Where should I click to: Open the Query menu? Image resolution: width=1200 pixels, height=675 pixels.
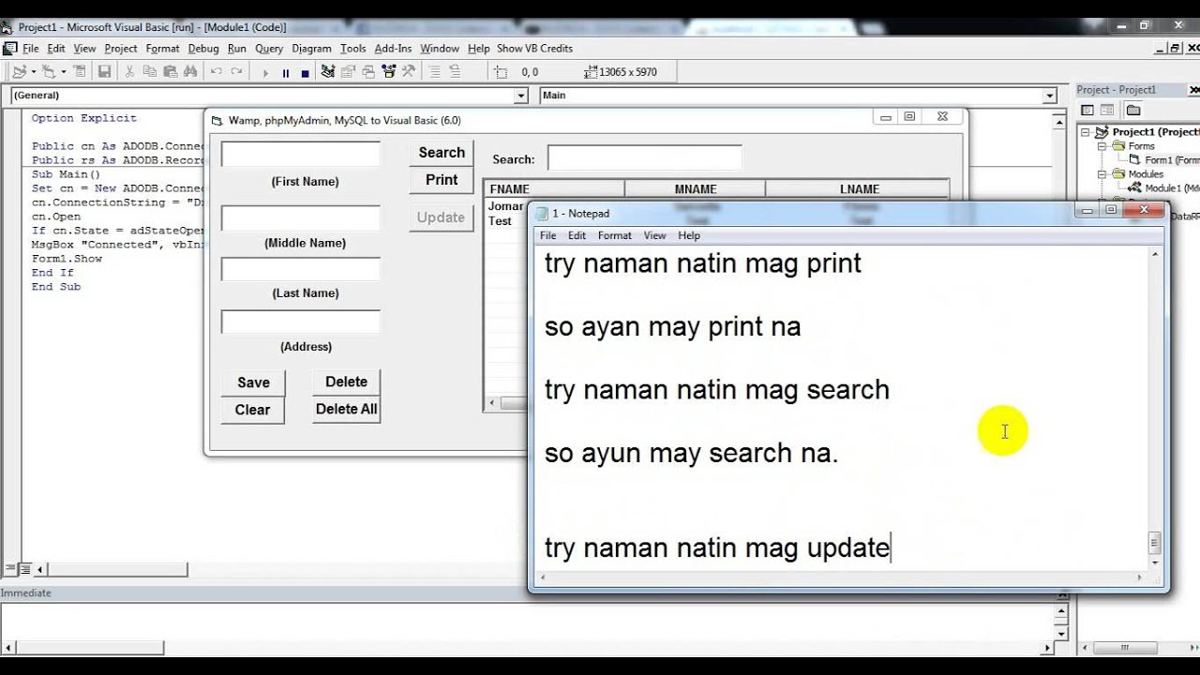(269, 49)
